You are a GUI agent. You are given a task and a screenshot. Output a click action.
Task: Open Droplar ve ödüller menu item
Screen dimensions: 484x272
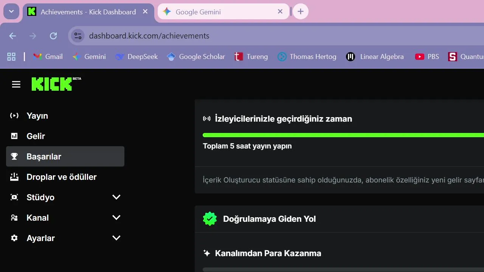coord(65,177)
